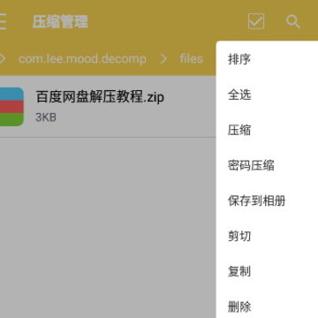Screen dimensions: 318x318
Task: Click the 3KB file size label
Action: [x=46, y=117]
